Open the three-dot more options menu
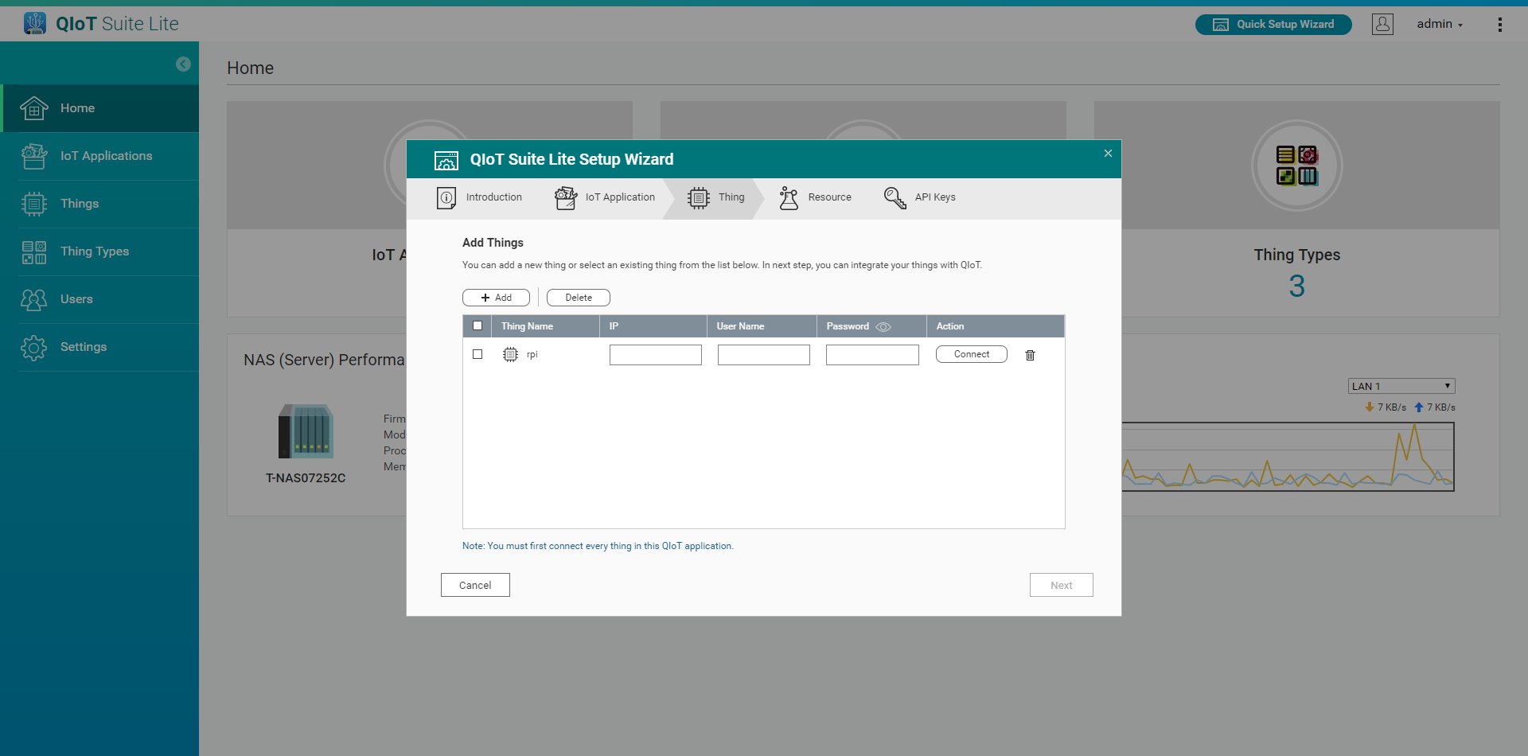 click(1499, 25)
